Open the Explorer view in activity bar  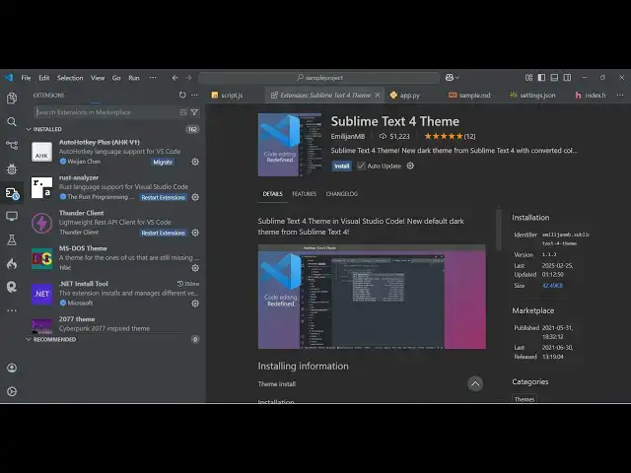(x=12, y=99)
